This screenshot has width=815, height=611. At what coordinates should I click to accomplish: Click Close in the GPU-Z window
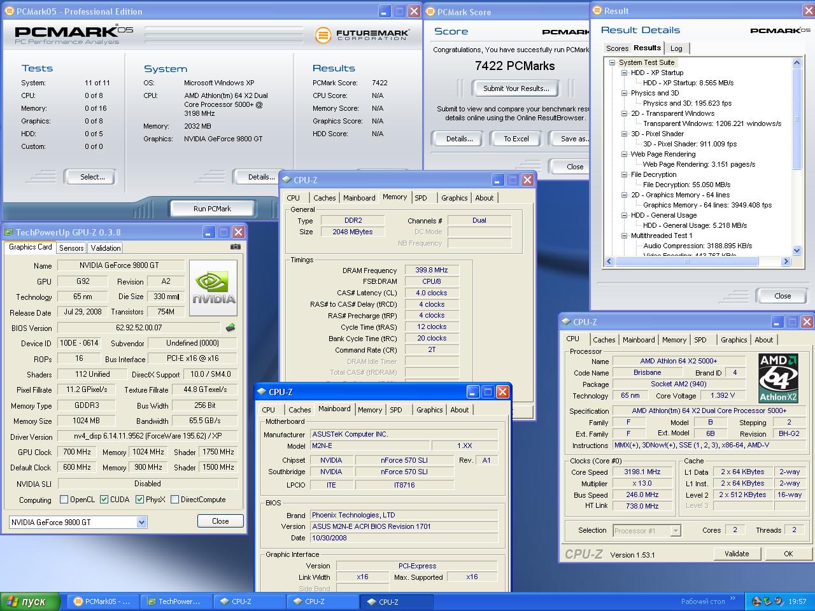click(x=220, y=521)
